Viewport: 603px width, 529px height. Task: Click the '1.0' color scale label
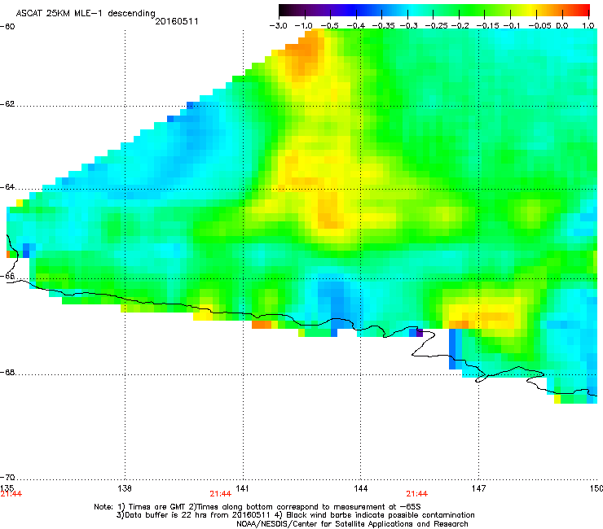coord(588,26)
